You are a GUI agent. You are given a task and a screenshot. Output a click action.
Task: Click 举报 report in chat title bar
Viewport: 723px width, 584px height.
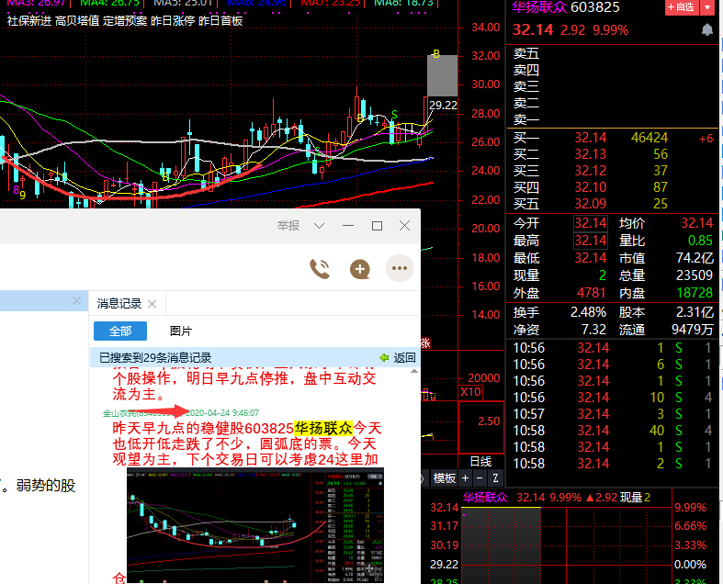(288, 225)
